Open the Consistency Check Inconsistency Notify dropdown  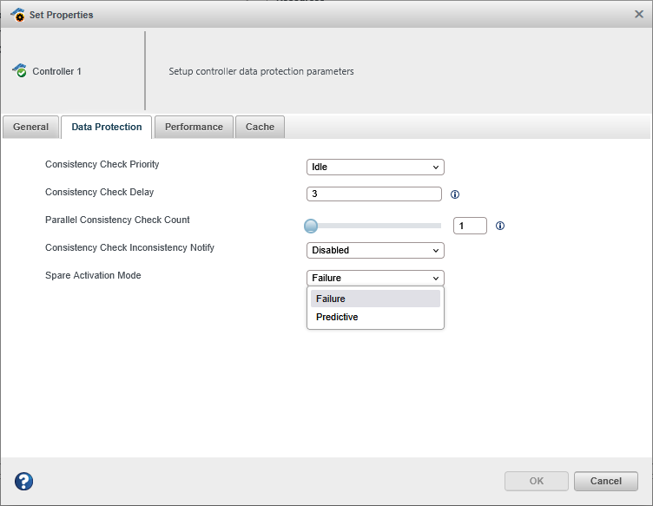pyautogui.click(x=375, y=250)
